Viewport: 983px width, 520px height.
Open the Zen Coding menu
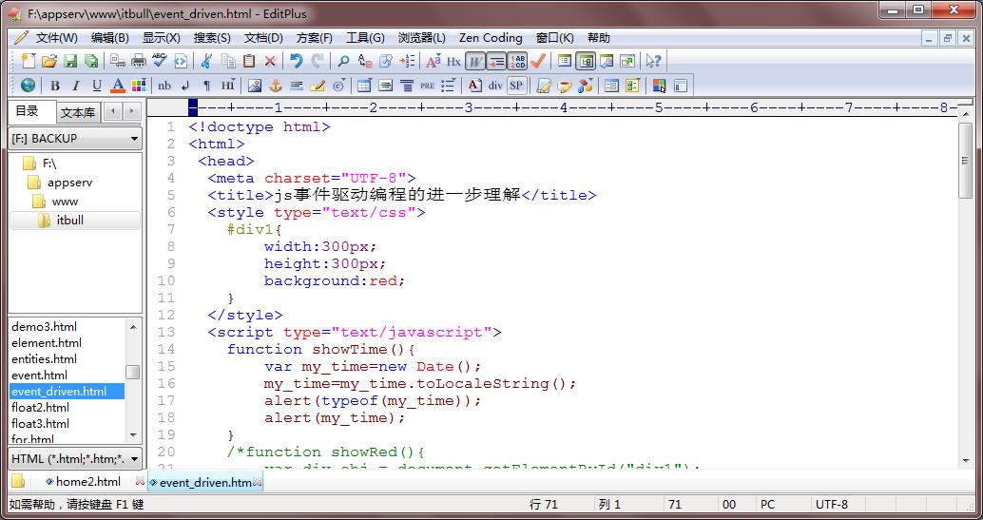click(x=491, y=38)
